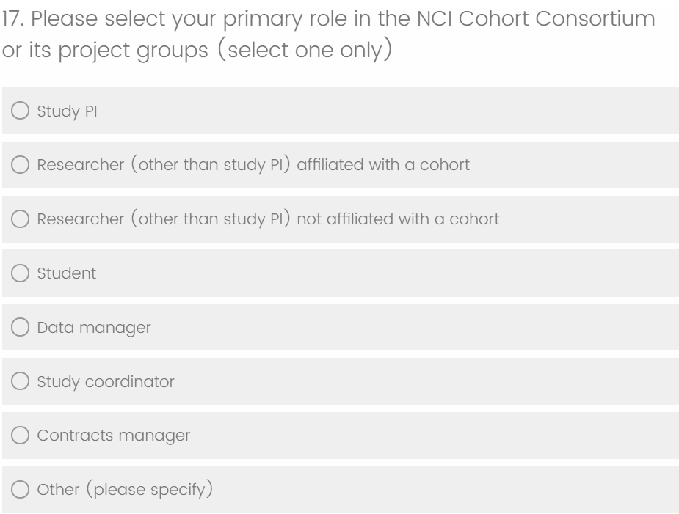Image resolution: width=679 pixels, height=514 pixels.
Task: Click the "Data manager" label text
Action: coord(94,328)
